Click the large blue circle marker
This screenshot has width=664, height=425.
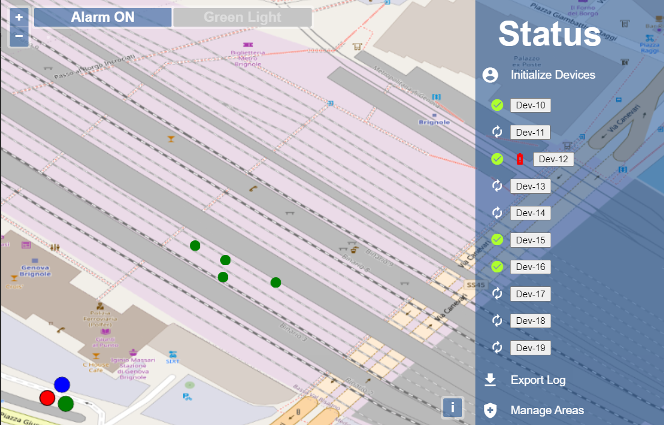[62, 384]
